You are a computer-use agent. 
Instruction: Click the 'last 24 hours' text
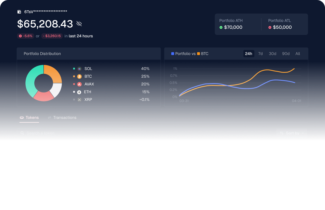click(x=81, y=36)
